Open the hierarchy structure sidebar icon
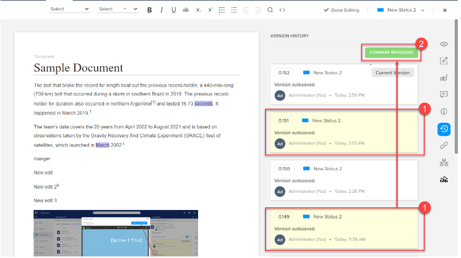 (x=444, y=162)
